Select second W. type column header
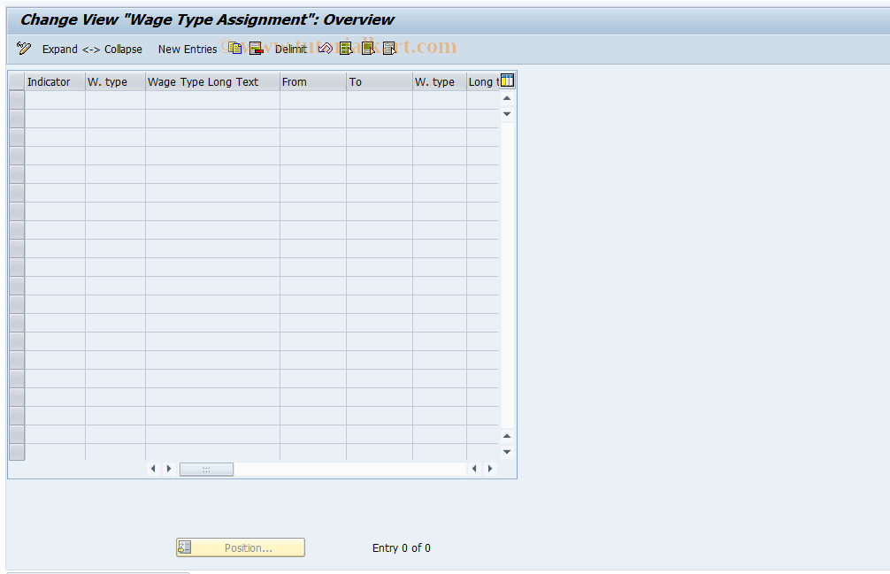The height and width of the screenshot is (574, 890). 440,81
